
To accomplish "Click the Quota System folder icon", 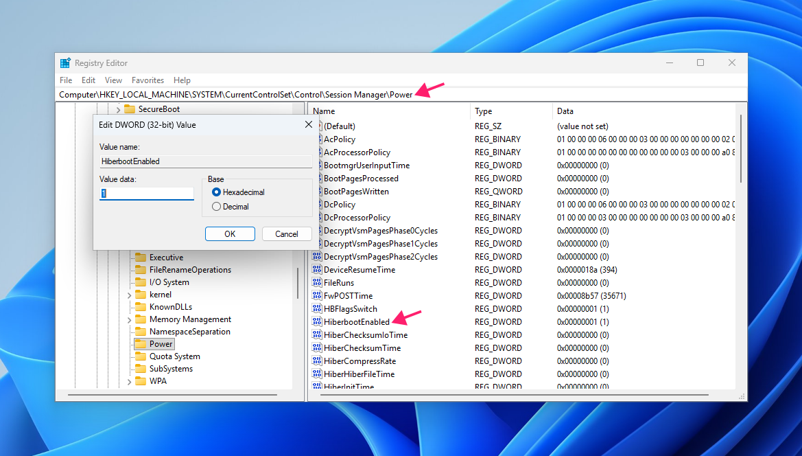I will tap(140, 356).
